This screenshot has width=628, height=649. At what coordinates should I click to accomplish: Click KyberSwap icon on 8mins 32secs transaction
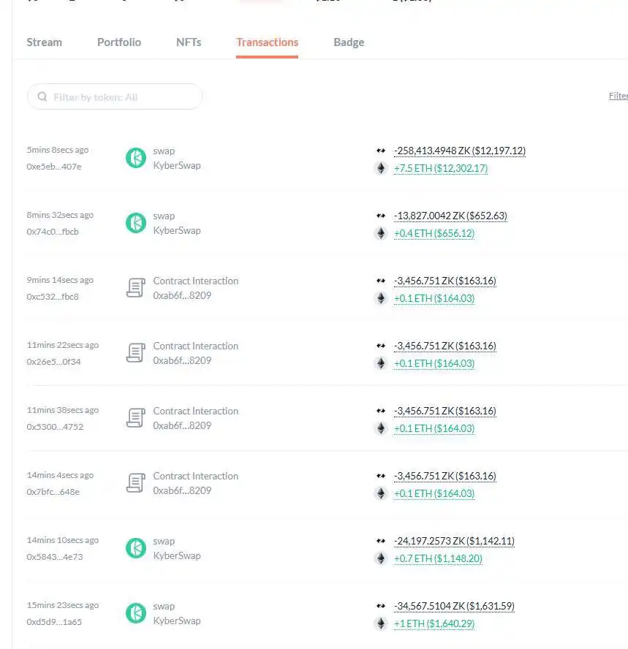tap(136, 223)
